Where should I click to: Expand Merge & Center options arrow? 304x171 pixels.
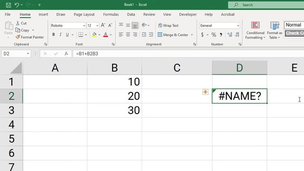pyautogui.click(x=192, y=35)
